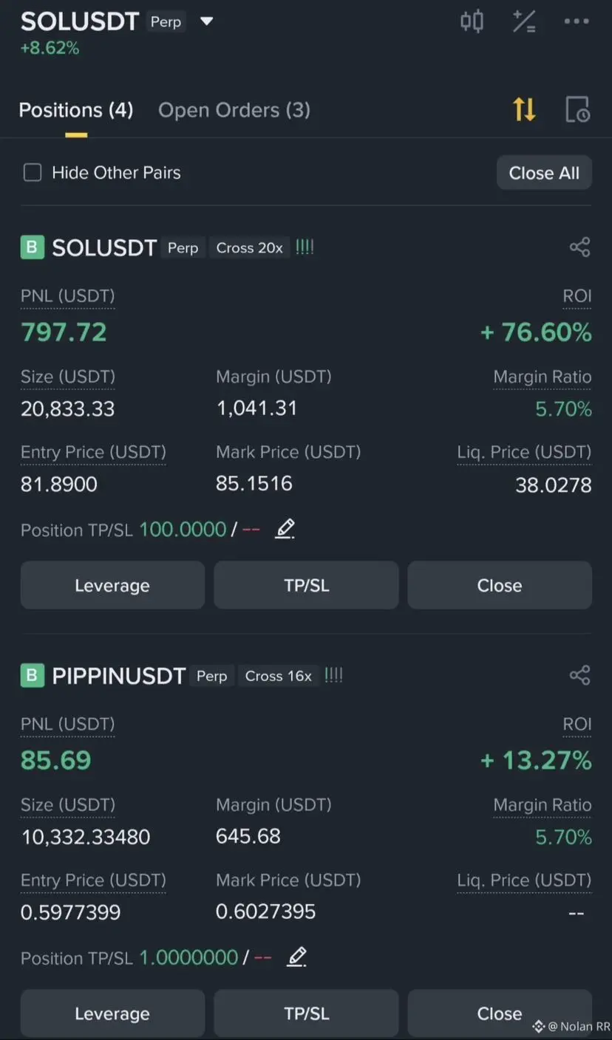The image size is (612, 1040).
Task: Open the order history document-clock icon
Action: tap(577, 109)
